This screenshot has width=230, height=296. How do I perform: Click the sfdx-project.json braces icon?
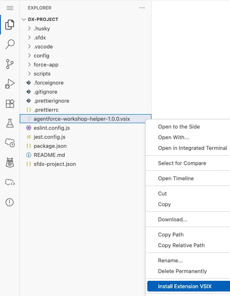coord(28,164)
